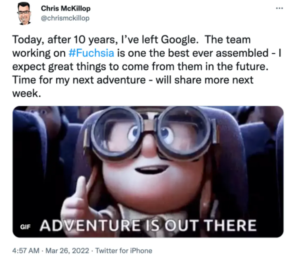Click the ADVENTURE IS OUT THERE caption
This screenshot has height=258, width=297.
[x=148, y=226]
